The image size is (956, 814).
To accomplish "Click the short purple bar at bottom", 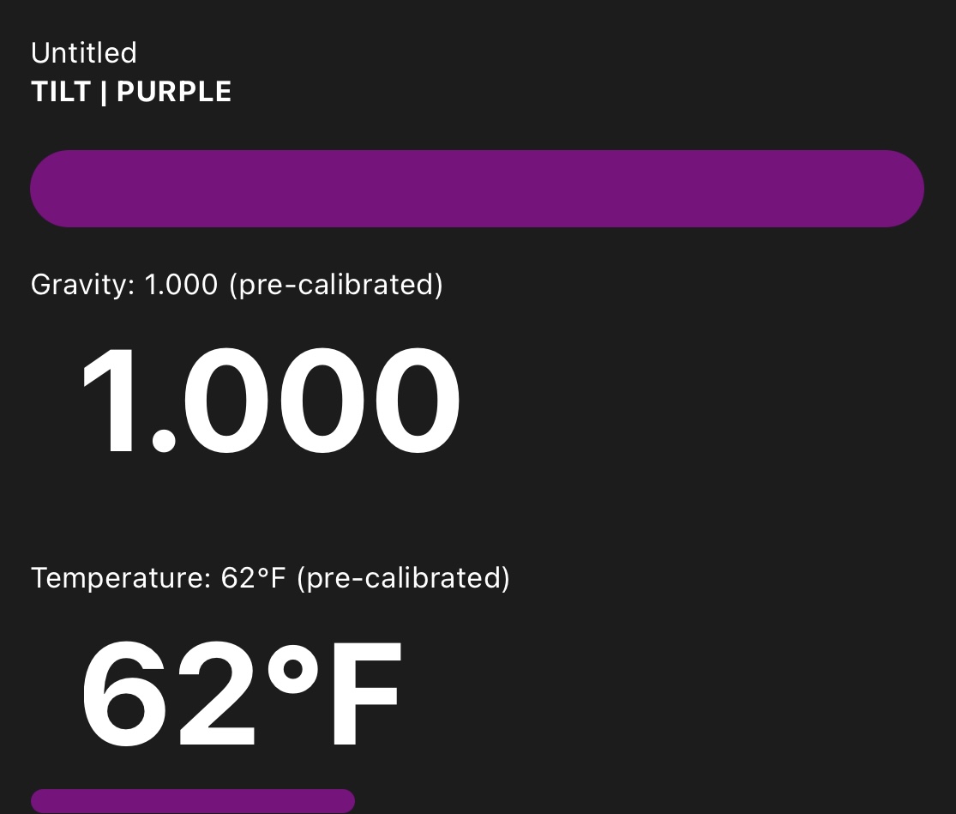I will (193, 801).
